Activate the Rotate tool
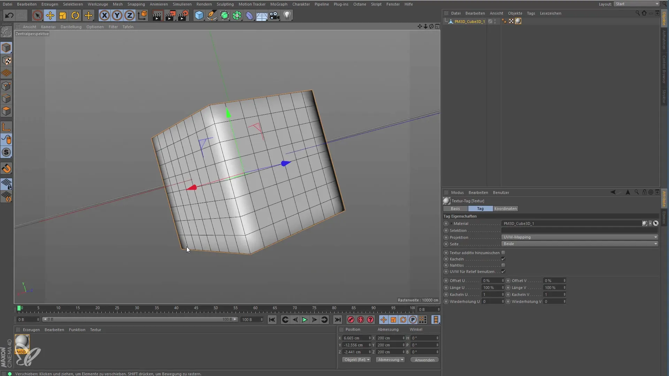 (75, 15)
